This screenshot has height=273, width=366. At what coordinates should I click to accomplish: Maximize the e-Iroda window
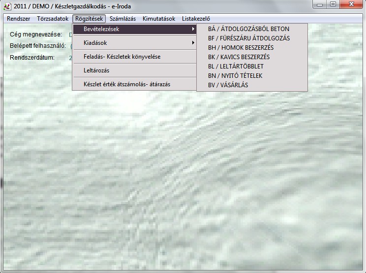pyautogui.click(x=333, y=4)
